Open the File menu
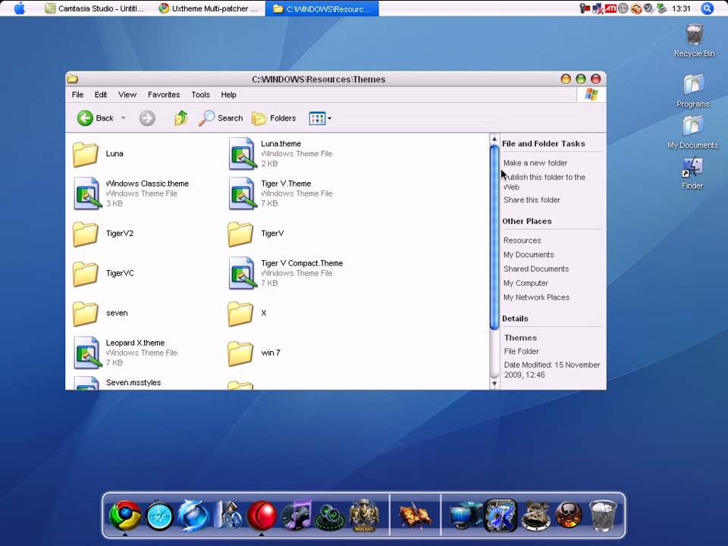728x546 pixels. [x=77, y=95]
